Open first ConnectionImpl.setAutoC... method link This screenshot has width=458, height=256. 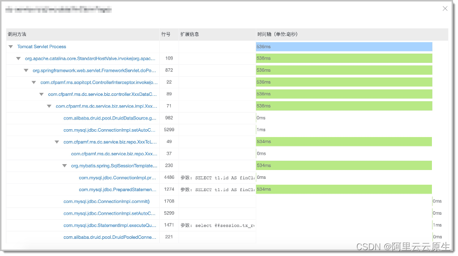(x=110, y=130)
